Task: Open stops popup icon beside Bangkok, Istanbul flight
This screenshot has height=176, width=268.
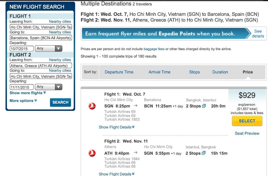Action: 204,106
